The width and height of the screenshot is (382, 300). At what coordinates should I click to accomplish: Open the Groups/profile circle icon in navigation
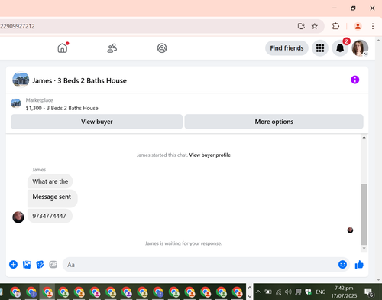pyautogui.click(x=162, y=48)
